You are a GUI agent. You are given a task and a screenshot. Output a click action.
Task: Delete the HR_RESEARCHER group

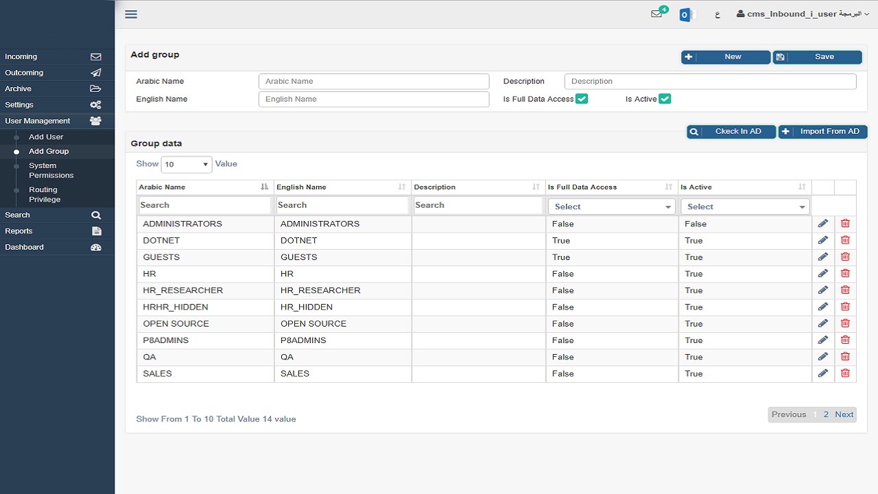pyautogui.click(x=845, y=290)
